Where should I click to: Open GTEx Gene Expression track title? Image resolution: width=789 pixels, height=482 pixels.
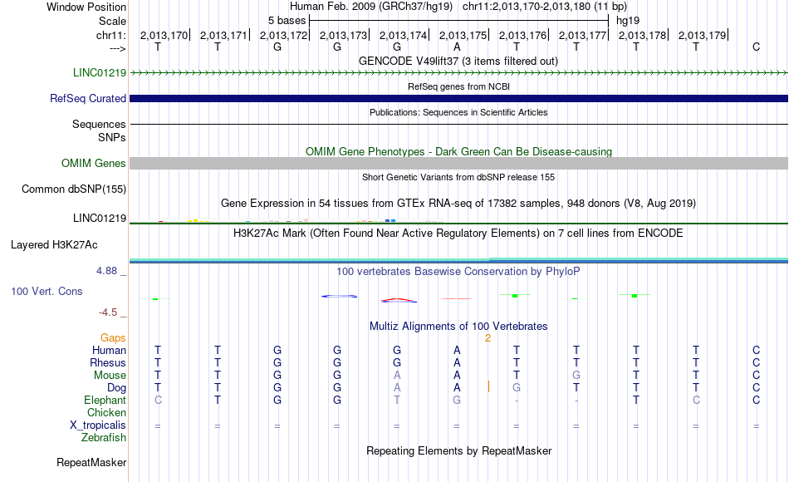pyautogui.click(x=458, y=203)
